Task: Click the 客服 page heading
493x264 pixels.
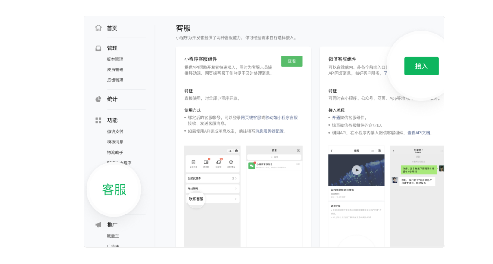Action: [x=183, y=28]
